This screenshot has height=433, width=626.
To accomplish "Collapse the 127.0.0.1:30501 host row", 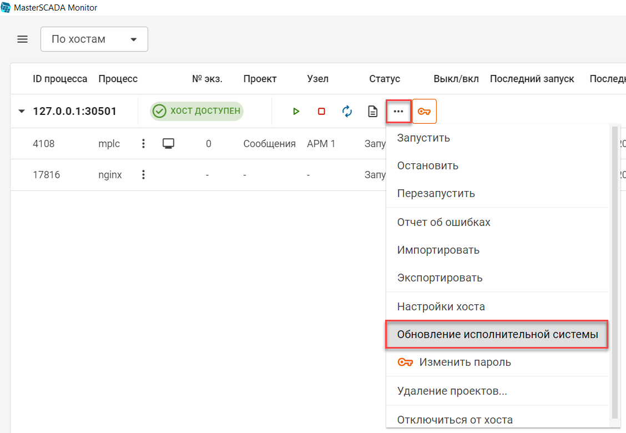I will click(22, 112).
